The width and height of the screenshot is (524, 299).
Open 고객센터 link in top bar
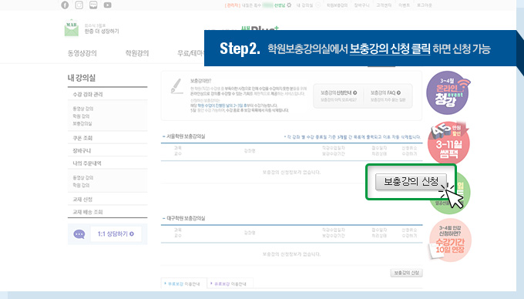pyautogui.click(x=384, y=5)
